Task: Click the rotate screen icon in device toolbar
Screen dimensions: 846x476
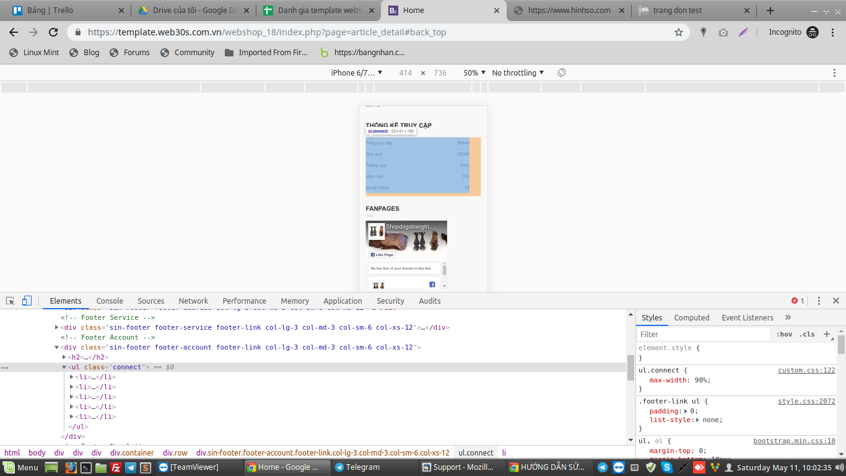Action: click(562, 73)
